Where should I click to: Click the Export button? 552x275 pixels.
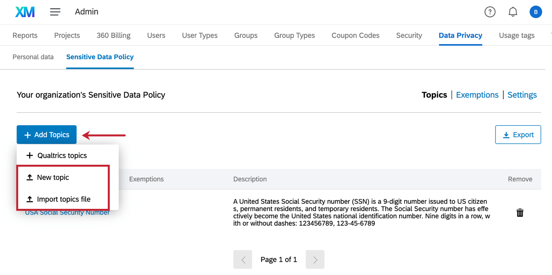(518, 135)
